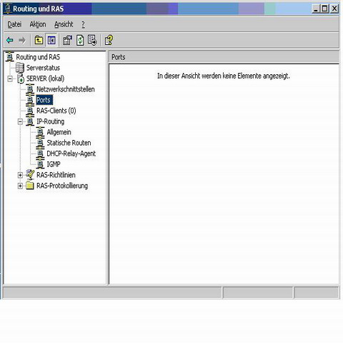The width and height of the screenshot is (343, 343).
Task: Click the Refresh toolbar icon
Action: (x=80, y=40)
